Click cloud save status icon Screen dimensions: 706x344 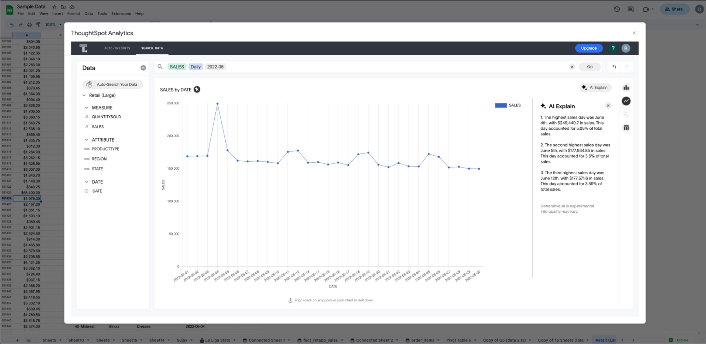[x=72, y=7]
